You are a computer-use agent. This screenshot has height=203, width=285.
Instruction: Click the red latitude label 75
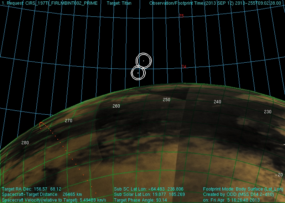pos(181,16)
